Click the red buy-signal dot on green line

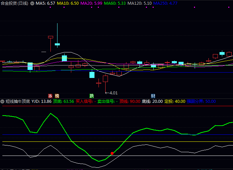coord(112,154)
